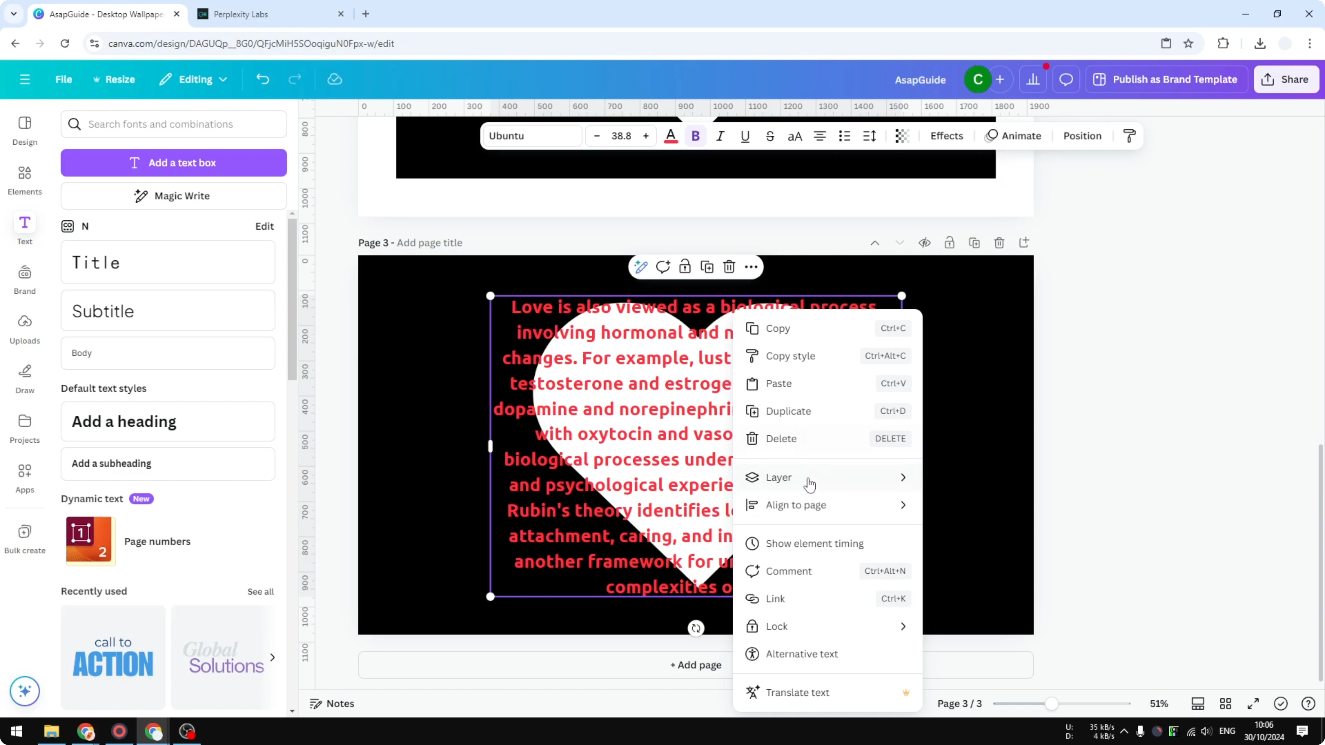
Task: Open the text color picker
Action: click(x=670, y=136)
